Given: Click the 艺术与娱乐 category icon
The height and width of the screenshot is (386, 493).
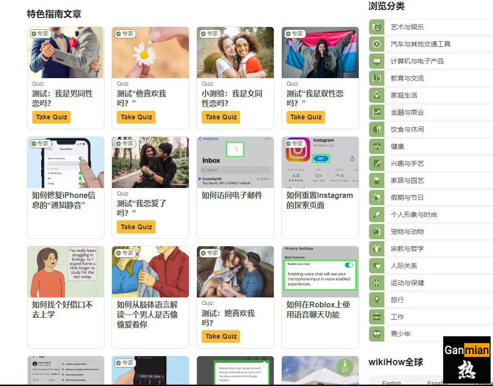Looking at the screenshot, I should [x=377, y=27].
